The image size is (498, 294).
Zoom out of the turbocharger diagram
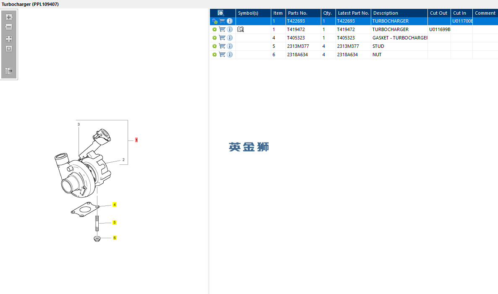point(9,27)
